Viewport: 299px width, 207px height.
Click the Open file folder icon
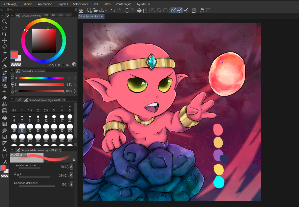click(95, 10)
